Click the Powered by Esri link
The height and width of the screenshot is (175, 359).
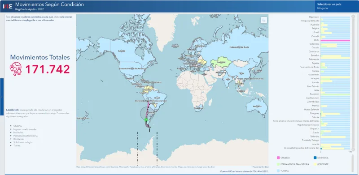261,167
